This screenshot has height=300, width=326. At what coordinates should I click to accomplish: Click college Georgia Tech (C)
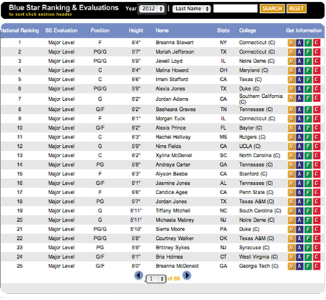(x=259, y=266)
